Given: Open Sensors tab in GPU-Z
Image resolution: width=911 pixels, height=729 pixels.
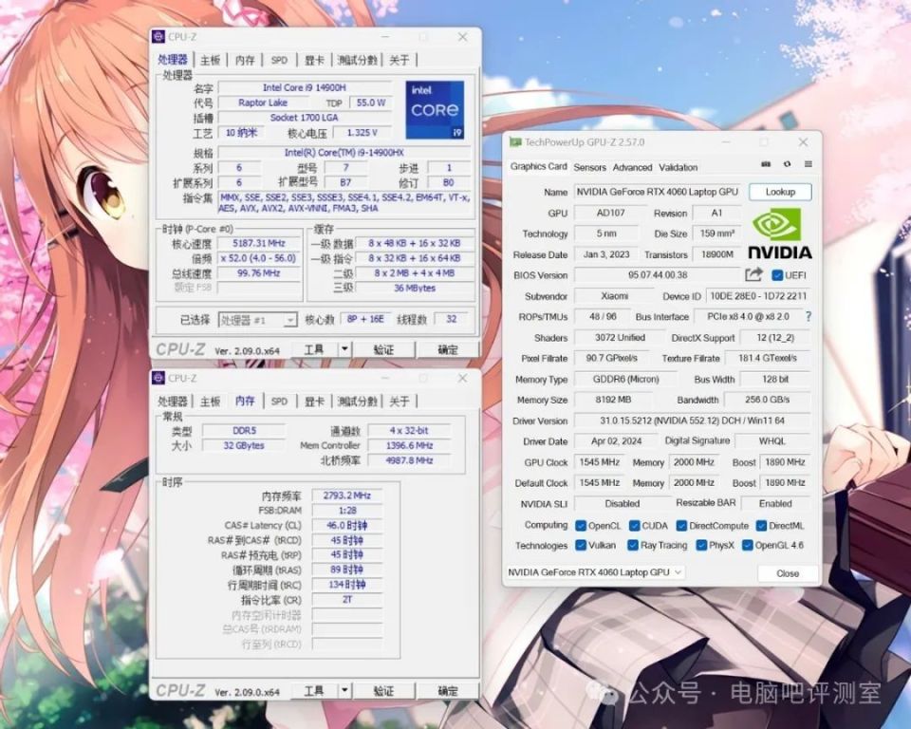Looking at the screenshot, I should click(589, 167).
